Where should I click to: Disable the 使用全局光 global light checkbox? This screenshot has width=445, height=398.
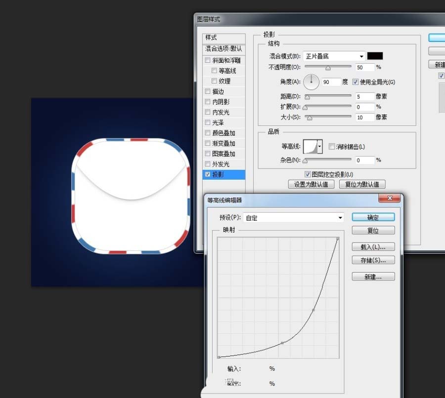(355, 81)
